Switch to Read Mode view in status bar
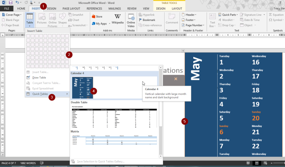 tap(248, 163)
